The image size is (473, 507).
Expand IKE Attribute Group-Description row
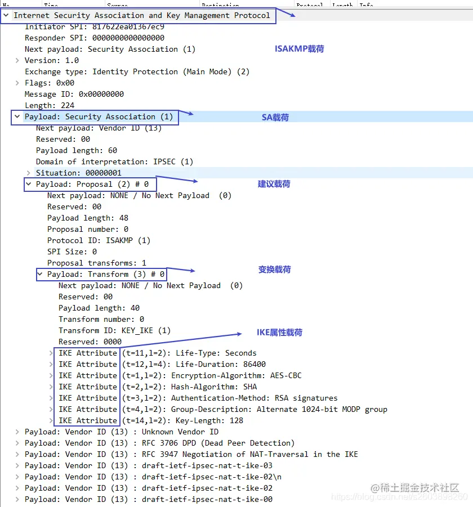click(51, 409)
